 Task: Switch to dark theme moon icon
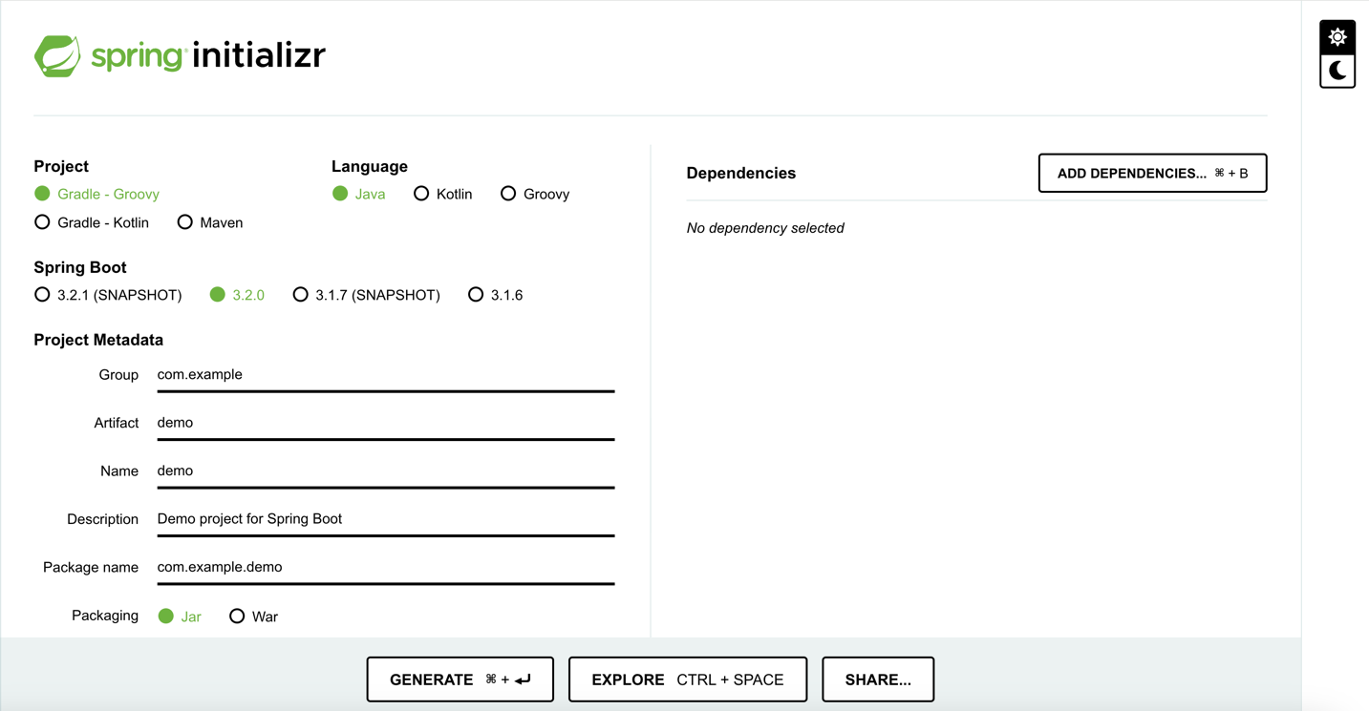tap(1337, 71)
